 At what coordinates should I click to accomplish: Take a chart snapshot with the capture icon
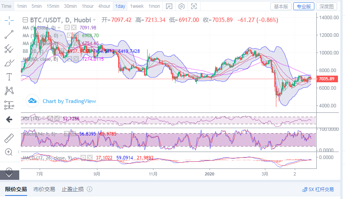[x=194, y=6]
